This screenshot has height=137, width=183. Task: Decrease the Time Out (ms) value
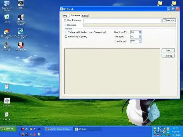140,42
